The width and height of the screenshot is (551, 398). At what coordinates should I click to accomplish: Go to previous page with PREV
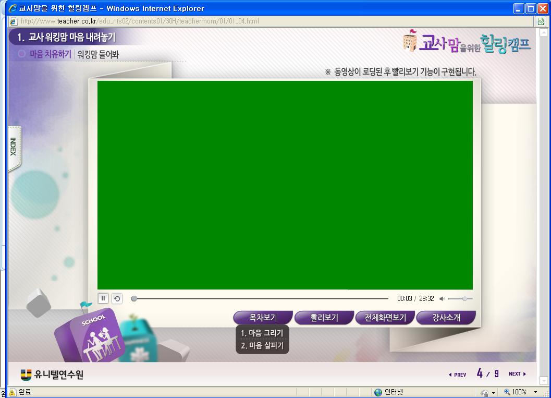pyautogui.click(x=457, y=375)
